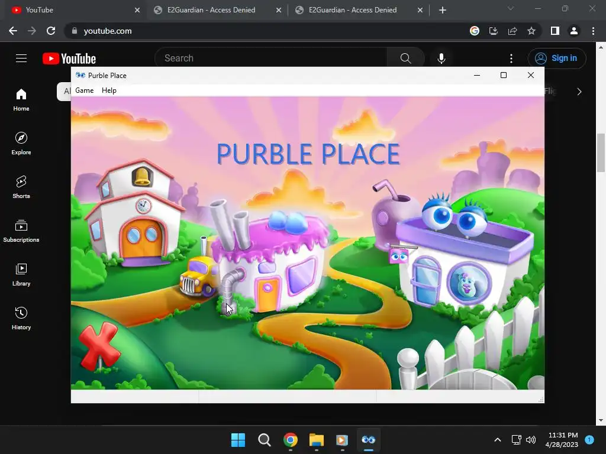606x454 pixels.
Task: Click the YouTube page scrollbar thumb
Action: (x=601, y=153)
